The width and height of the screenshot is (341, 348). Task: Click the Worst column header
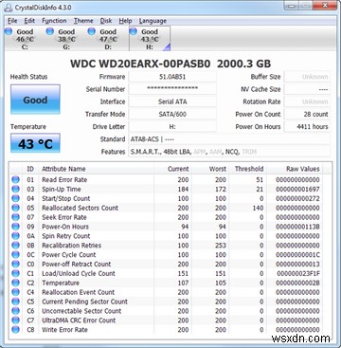point(210,169)
